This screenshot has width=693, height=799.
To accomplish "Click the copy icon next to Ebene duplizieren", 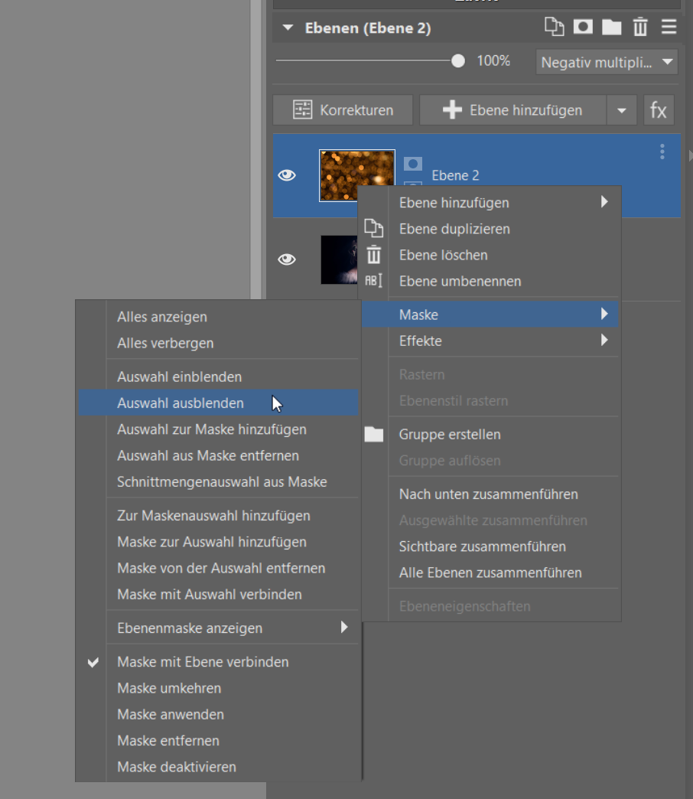I will (374, 228).
